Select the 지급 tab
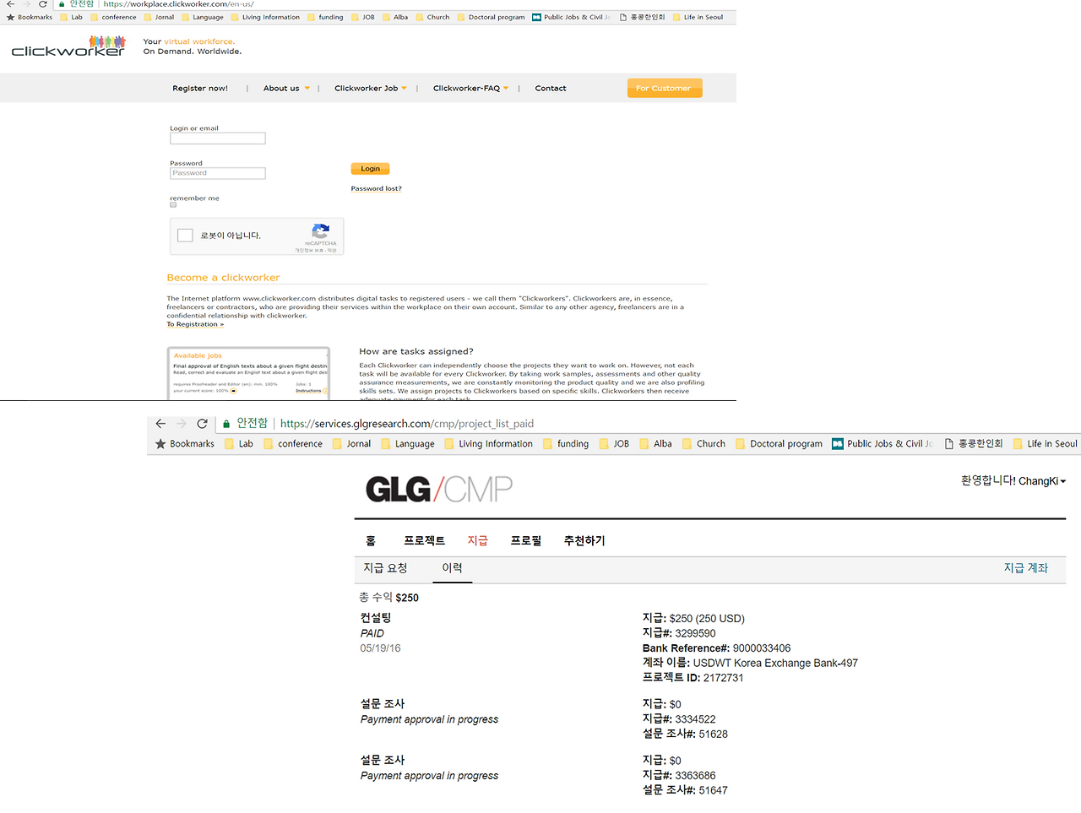Screen dimensions: 1081x813 click(478, 540)
